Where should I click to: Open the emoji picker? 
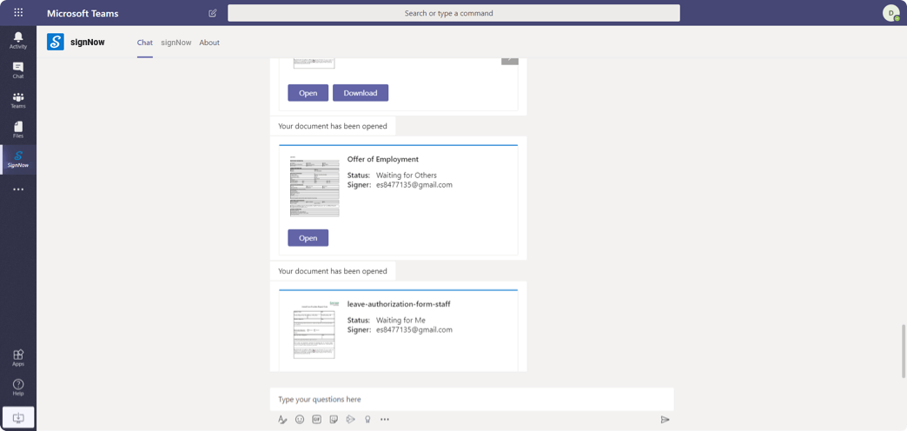pos(300,420)
